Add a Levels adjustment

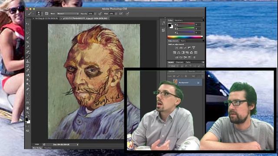tap(181, 48)
